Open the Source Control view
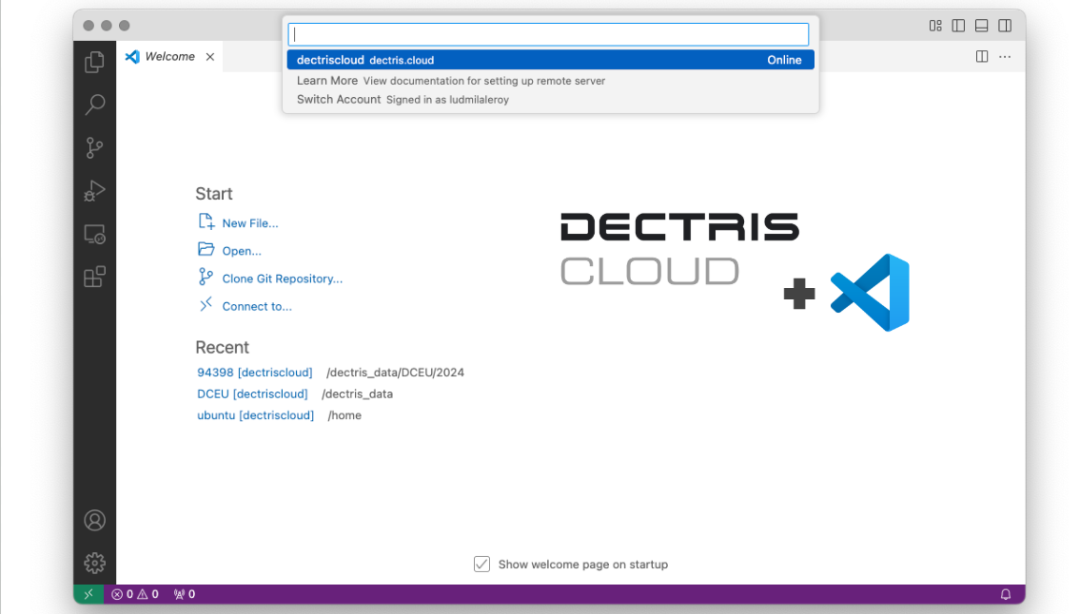Viewport: 1080px width, 614px height. (94, 148)
